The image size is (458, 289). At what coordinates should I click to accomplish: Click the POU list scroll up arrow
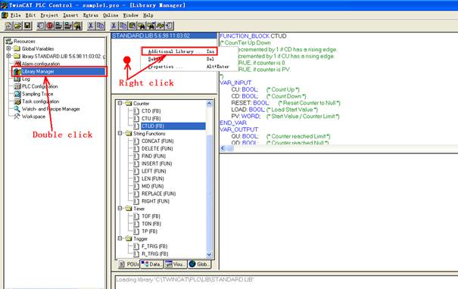coord(210,104)
